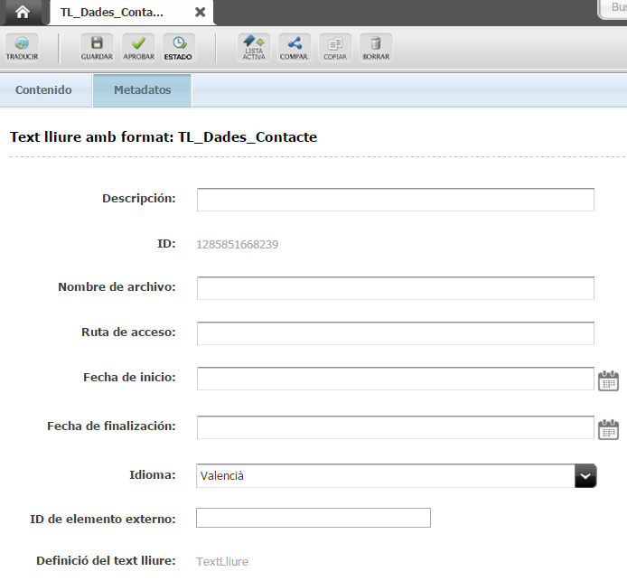The height and width of the screenshot is (581, 627).
Task: Go to the Home icon tab
Action: 23,12
